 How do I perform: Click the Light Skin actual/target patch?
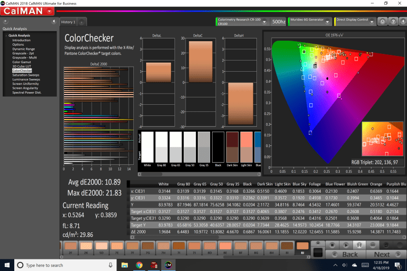point(246,147)
